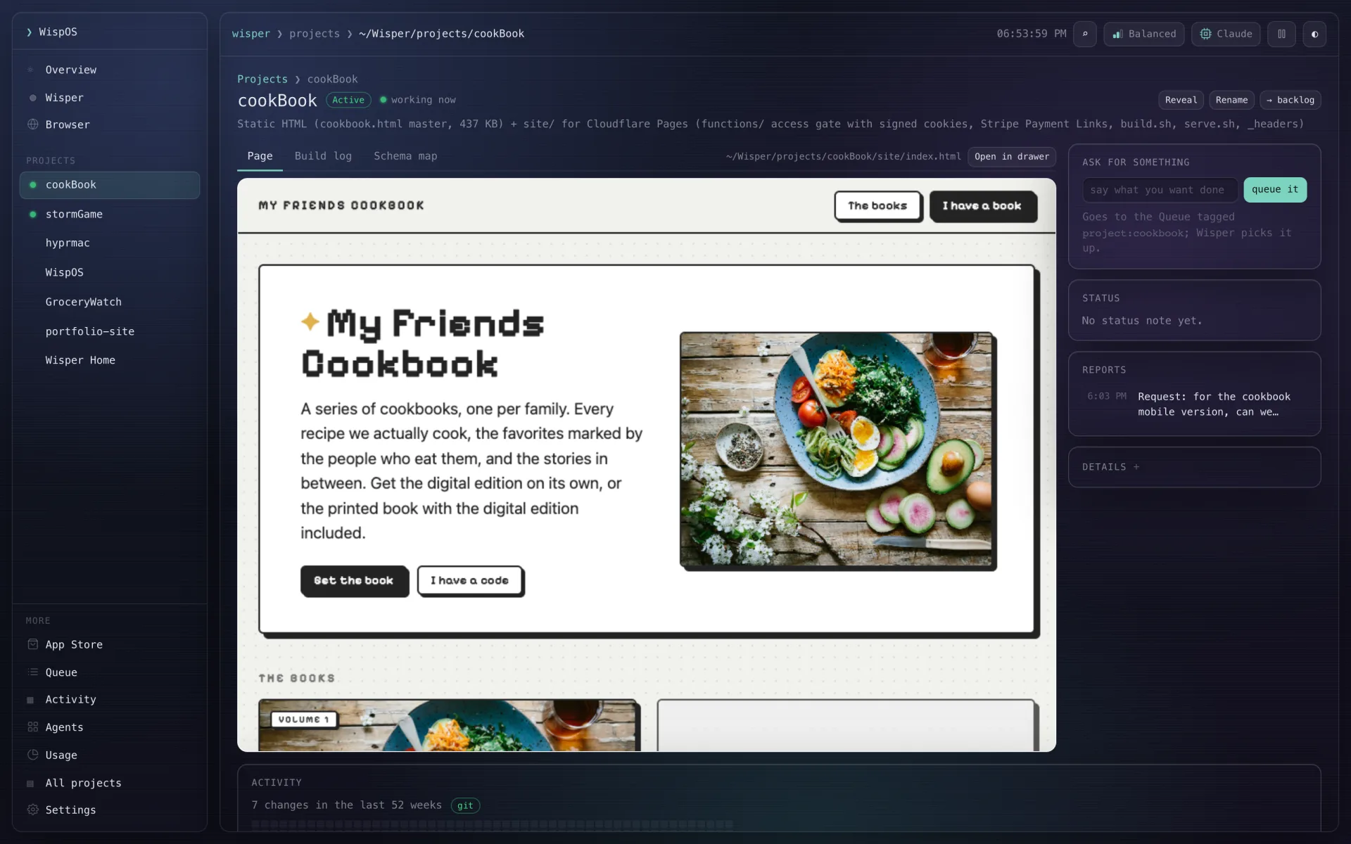The height and width of the screenshot is (844, 1351).
Task: Click 'I have a code' button
Action: [x=470, y=580]
